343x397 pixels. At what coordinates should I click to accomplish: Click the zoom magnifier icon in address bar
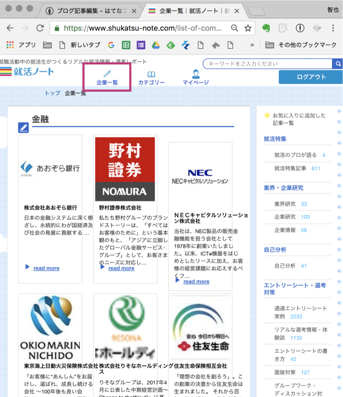235,28
